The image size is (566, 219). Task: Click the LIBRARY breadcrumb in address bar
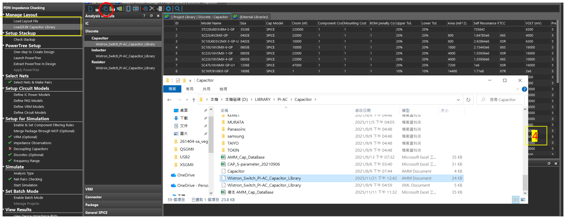263,100
